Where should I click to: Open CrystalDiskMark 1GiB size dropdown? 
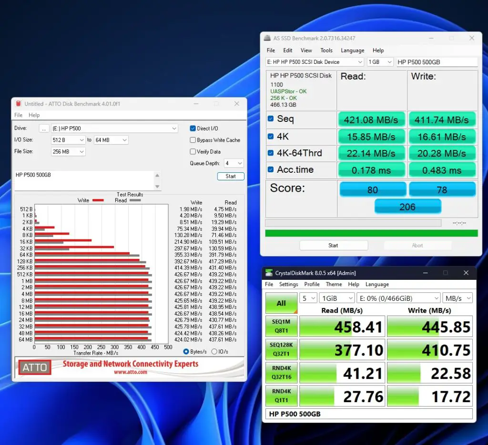[337, 298]
